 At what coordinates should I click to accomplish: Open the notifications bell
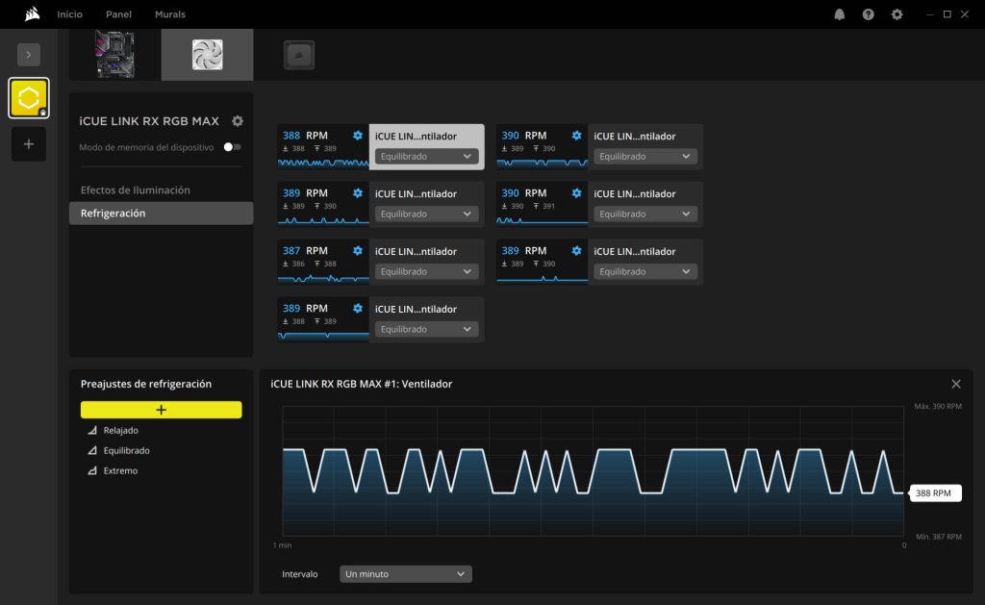pyautogui.click(x=839, y=14)
